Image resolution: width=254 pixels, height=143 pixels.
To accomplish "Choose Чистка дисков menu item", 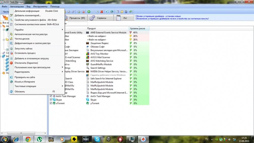I will point(37,39).
